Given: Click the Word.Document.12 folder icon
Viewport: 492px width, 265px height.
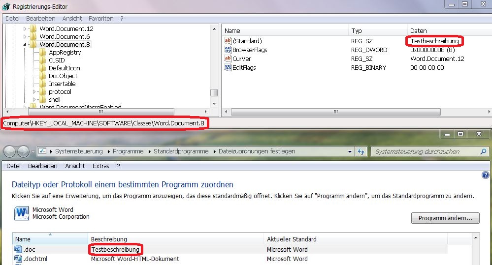Looking at the screenshot, I should pos(33,29).
